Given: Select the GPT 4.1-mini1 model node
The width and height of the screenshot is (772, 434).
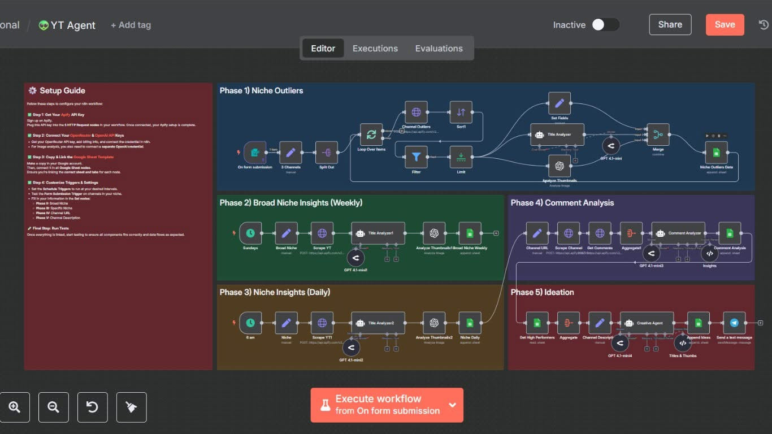Looking at the screenshot, I should coord(355,258).
